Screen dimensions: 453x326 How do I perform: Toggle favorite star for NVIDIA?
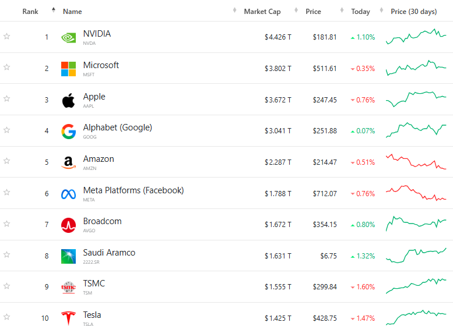click(x=7, y=36)
